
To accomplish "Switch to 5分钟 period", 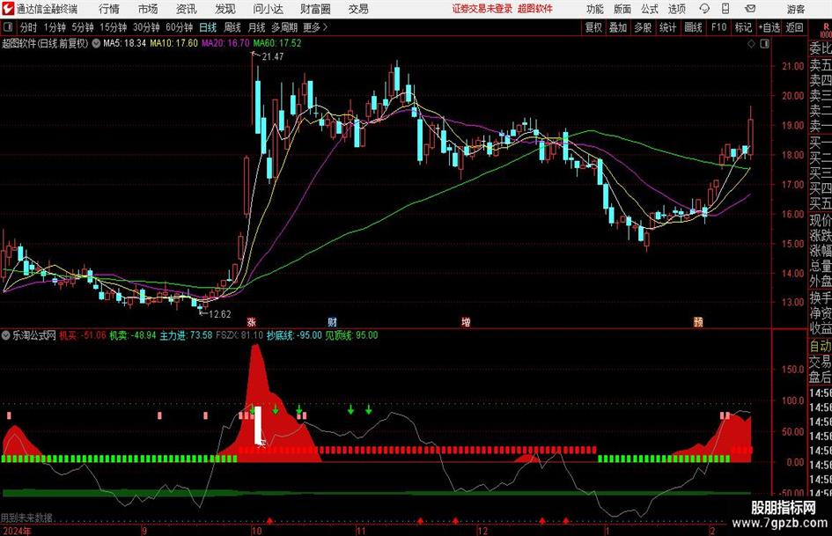I will click(x=82, y=27).
